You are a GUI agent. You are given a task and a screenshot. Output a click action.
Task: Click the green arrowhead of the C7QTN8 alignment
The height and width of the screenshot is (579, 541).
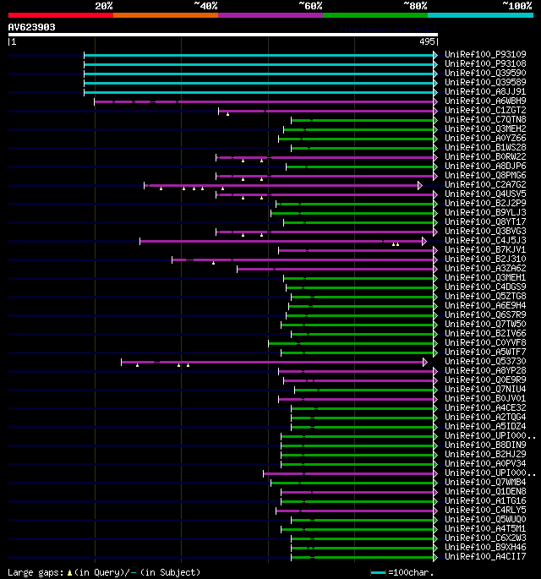click(435, 120)
